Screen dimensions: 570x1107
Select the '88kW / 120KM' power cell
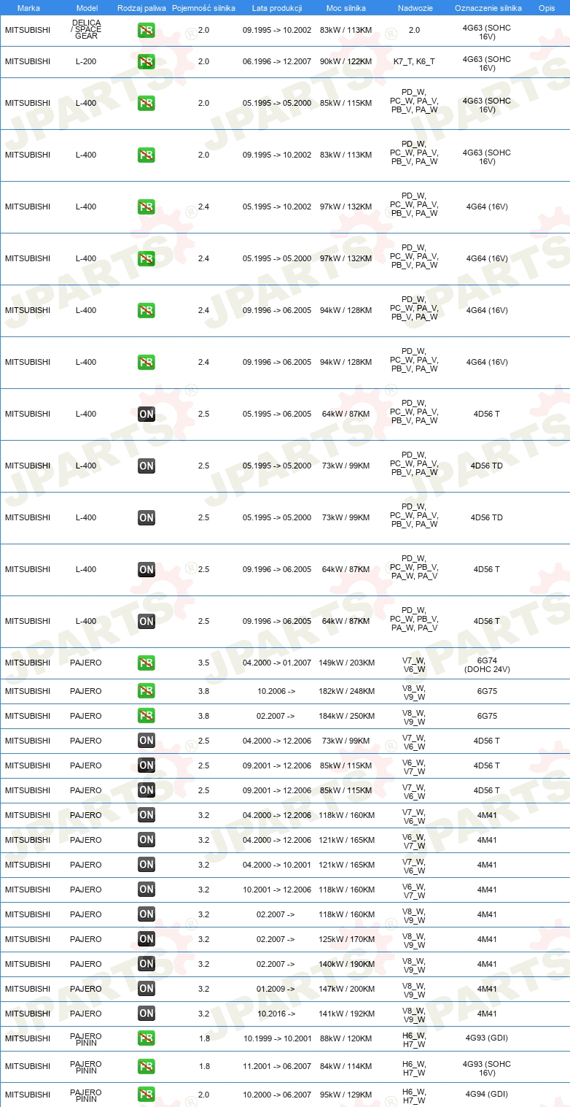click(346, 1038)
